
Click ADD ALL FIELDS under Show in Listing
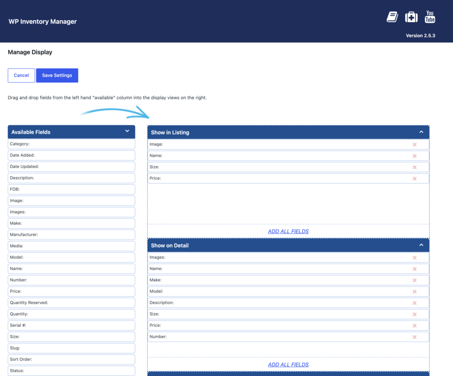[x=288, y=231]
